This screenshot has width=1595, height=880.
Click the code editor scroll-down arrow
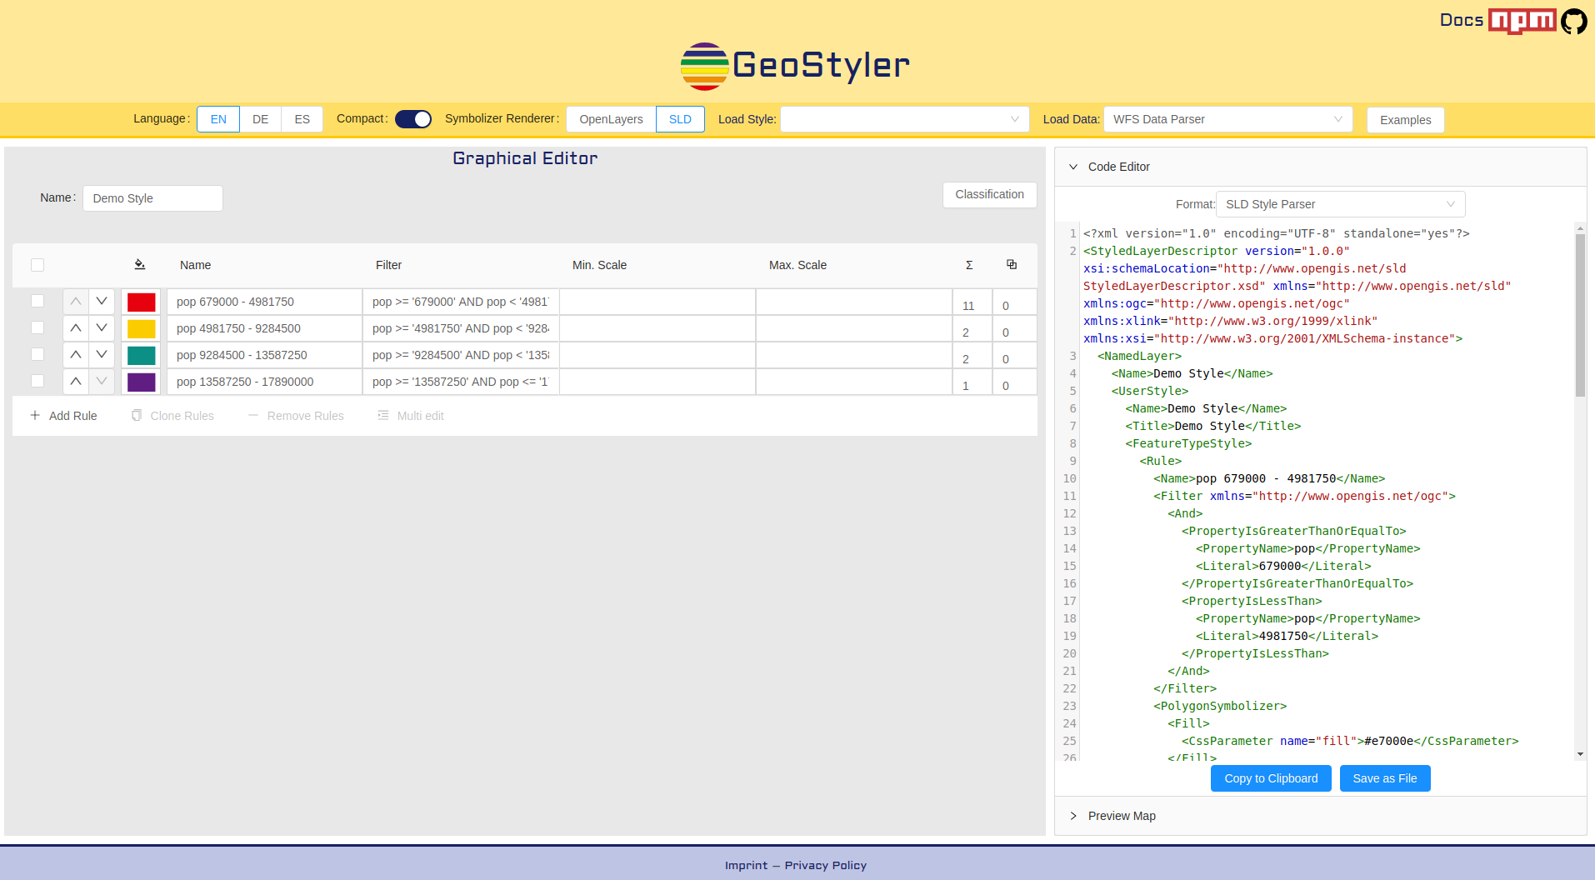tap(1580, 753)
